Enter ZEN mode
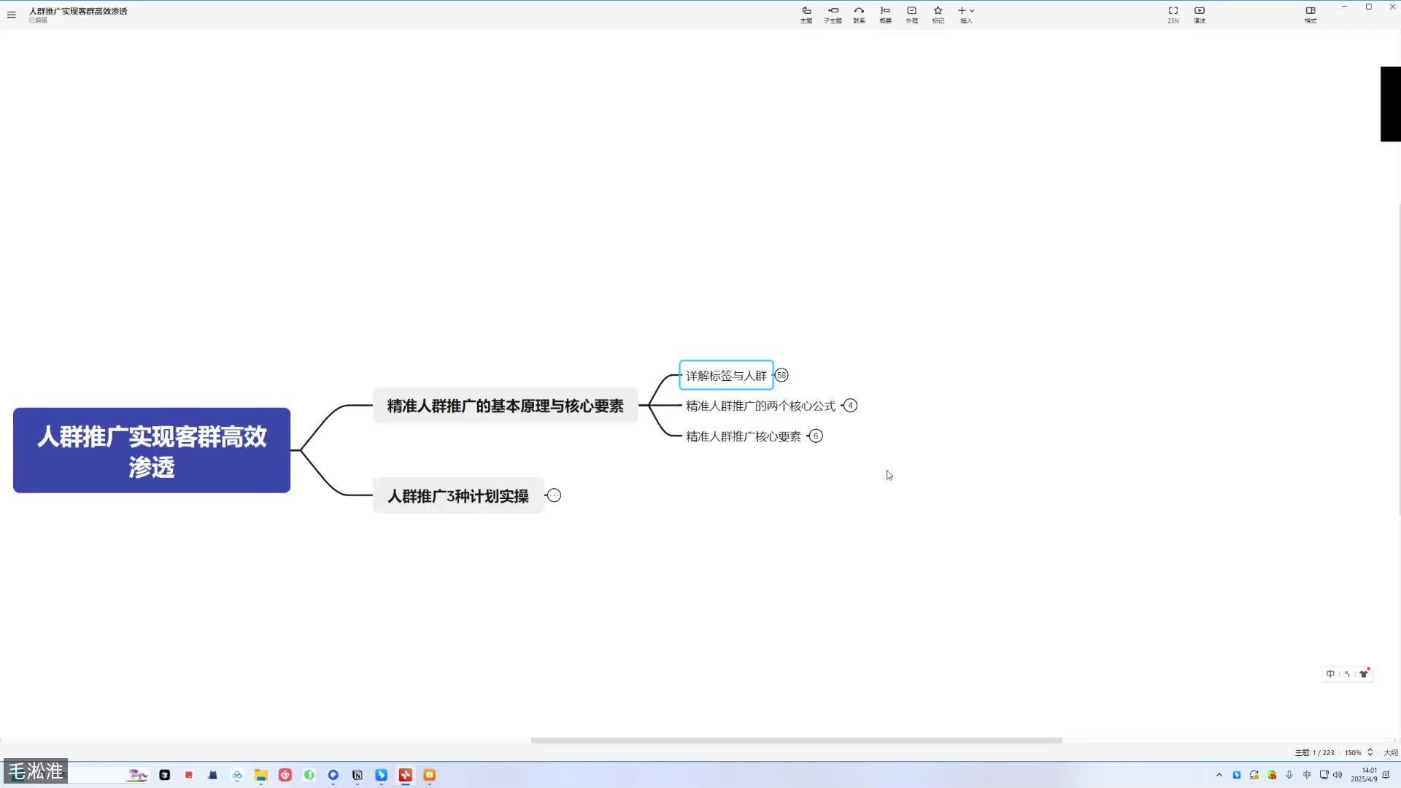 (1173, 14)
